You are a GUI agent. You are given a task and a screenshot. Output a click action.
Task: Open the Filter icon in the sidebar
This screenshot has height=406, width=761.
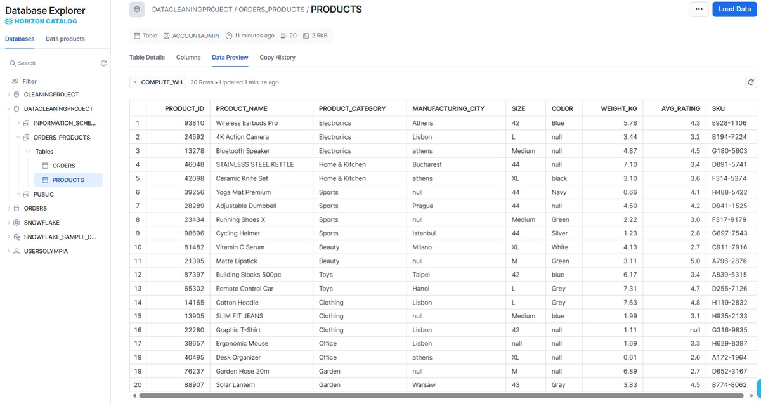15,81
